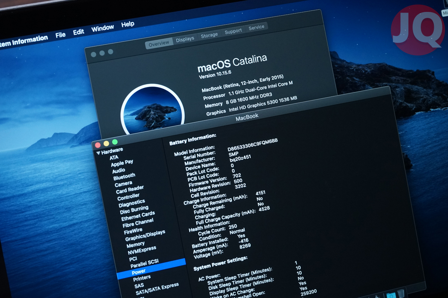Click the yellow minimize button of the MacBook window
This screenshot has height=298, width=448.
click(x=106, y=144)
